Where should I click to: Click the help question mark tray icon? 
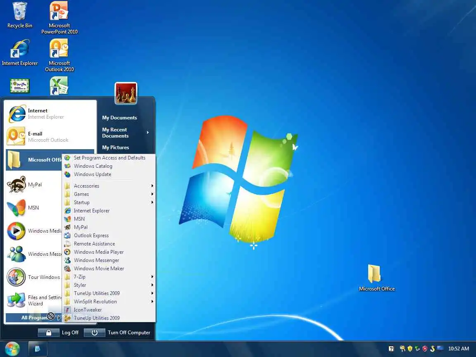[x=391, y=349]
